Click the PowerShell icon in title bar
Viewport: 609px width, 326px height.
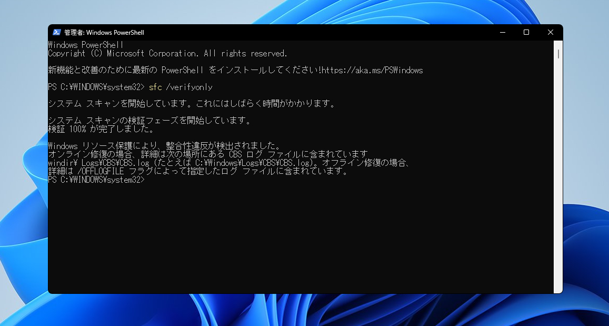click(57, 32)
